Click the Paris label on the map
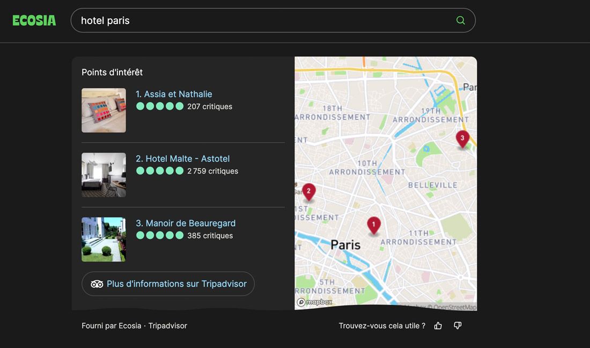This screenshot has height=348, width=590. [345, 245]
